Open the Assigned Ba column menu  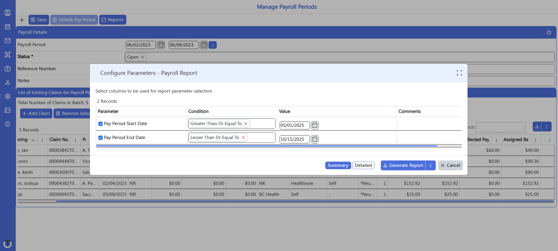coord(536,140)
